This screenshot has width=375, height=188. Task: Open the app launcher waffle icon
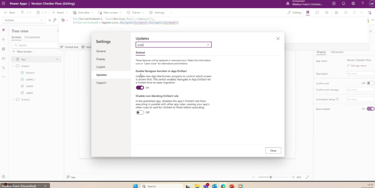click(x=3, y=4)
